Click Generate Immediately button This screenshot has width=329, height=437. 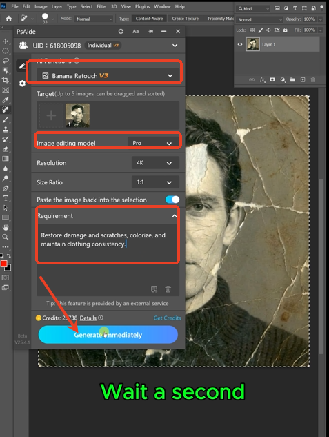click(108, 334)
